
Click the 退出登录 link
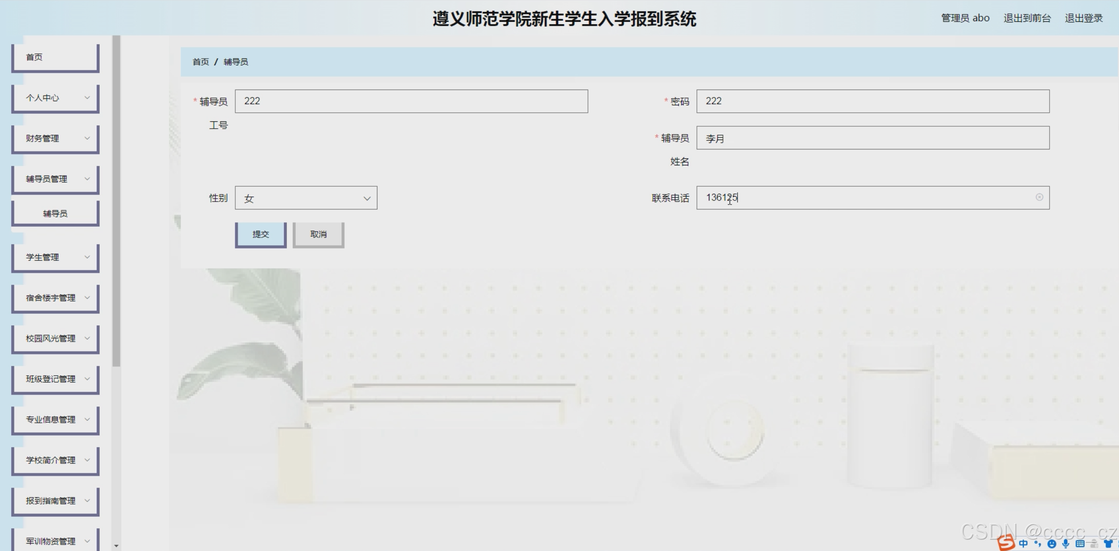click(x=1083, y=18)
